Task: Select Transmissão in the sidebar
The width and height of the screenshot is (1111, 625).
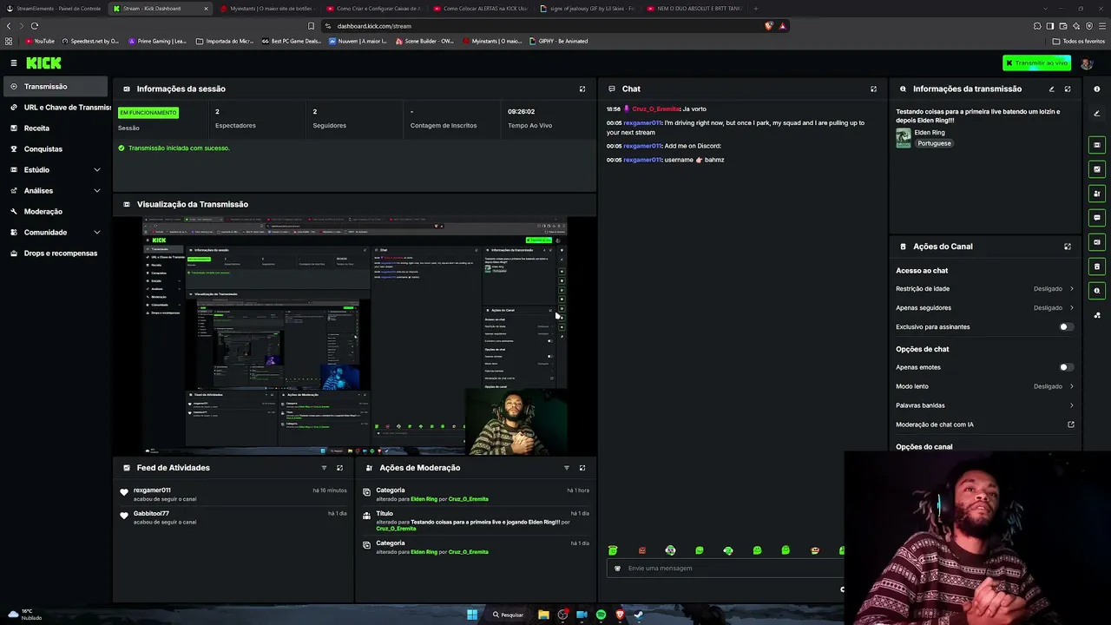Action: [56, 87]
